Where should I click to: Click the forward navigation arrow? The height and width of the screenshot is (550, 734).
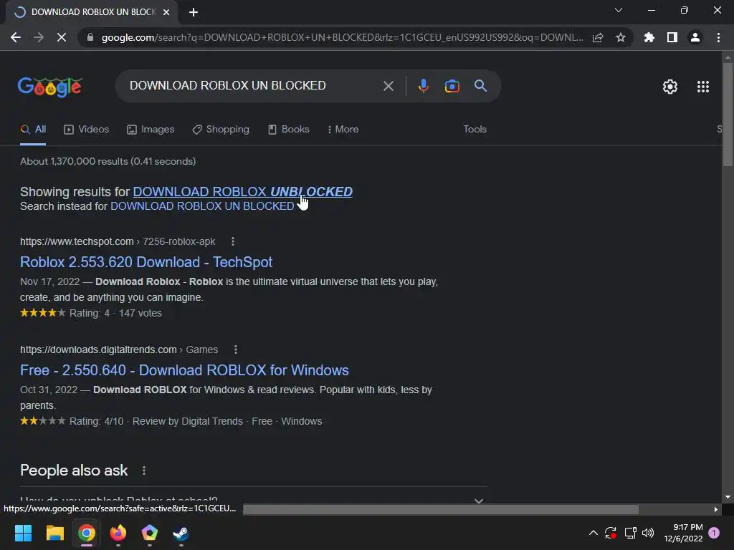[x=39, y=37]
